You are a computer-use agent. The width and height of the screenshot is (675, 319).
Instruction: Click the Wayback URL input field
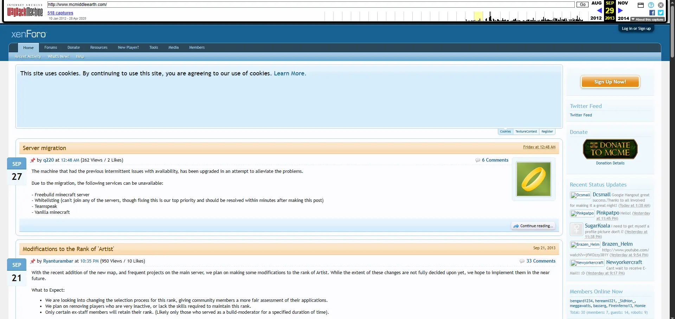tap(311, 5)
